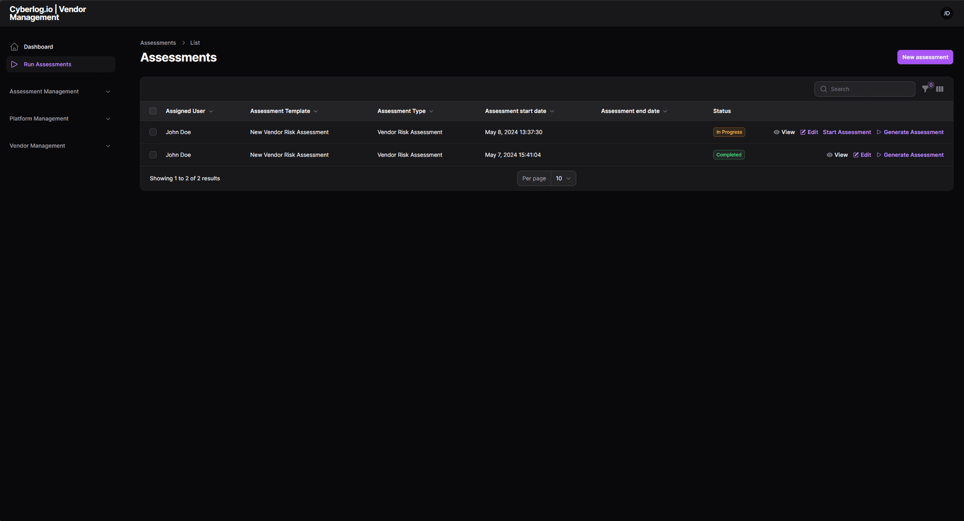
Task: Start Assessment on the In Progress row
Action: [846, 132]
